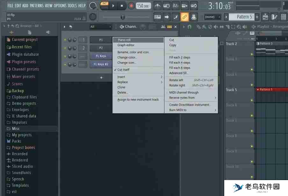Image resolution: width=288 pixels, height=196 pixels.
Task: Open the FILE menu
Action: [10, 6]
